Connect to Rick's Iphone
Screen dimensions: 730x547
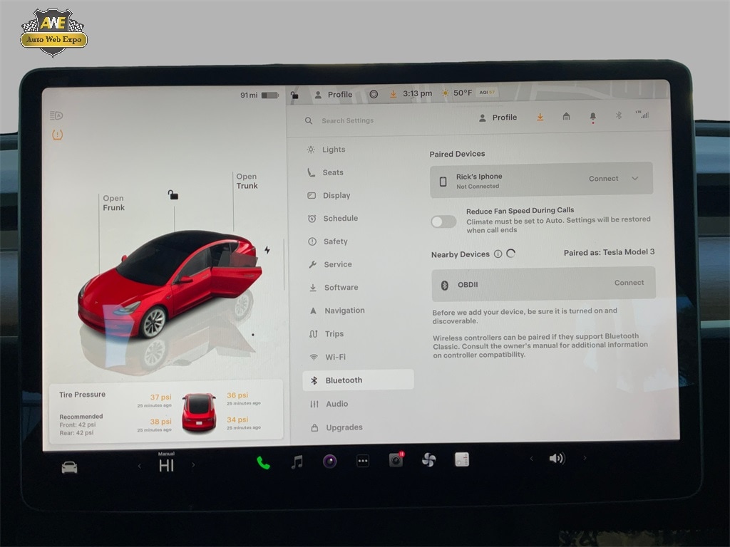tap(603, 179)
